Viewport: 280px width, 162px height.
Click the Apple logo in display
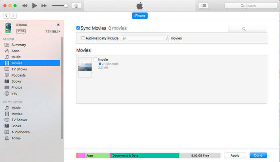[140, 6]
